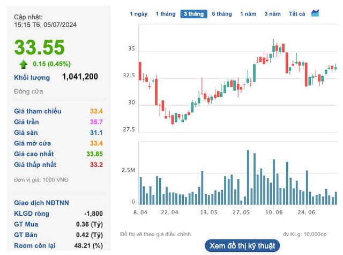Click the "Đóng cửa" market status text
The image size is (343, 255).
(28, 92)
